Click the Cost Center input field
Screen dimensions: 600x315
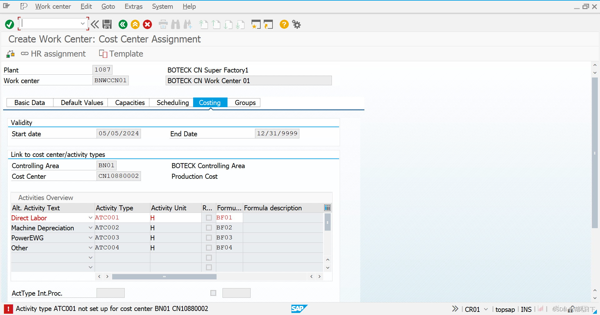click(x=118, y=176)
